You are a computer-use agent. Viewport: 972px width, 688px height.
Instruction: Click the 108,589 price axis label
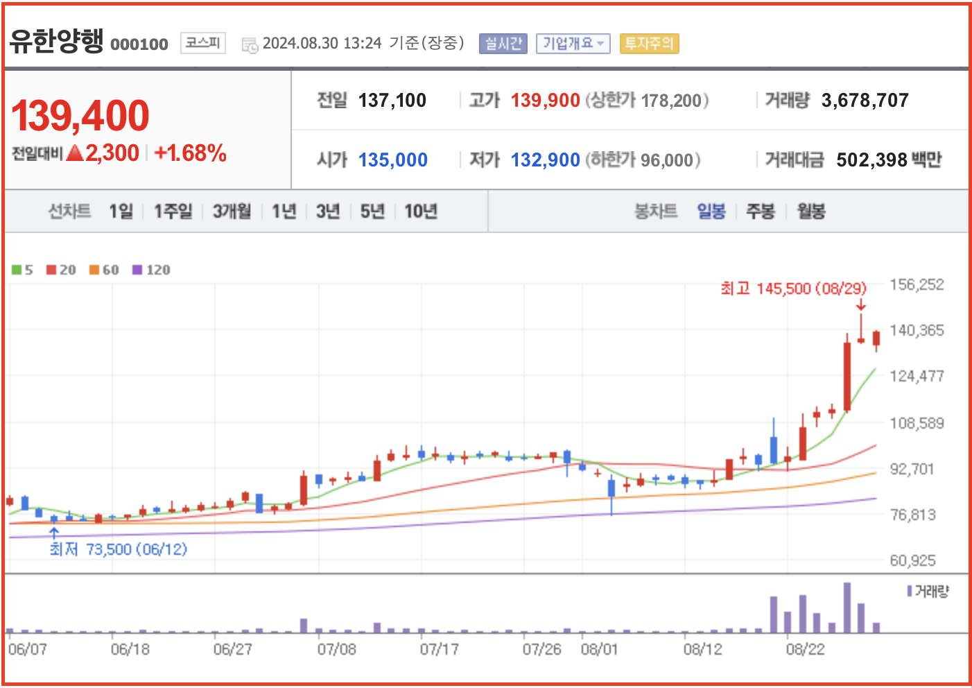pos(917,423)
